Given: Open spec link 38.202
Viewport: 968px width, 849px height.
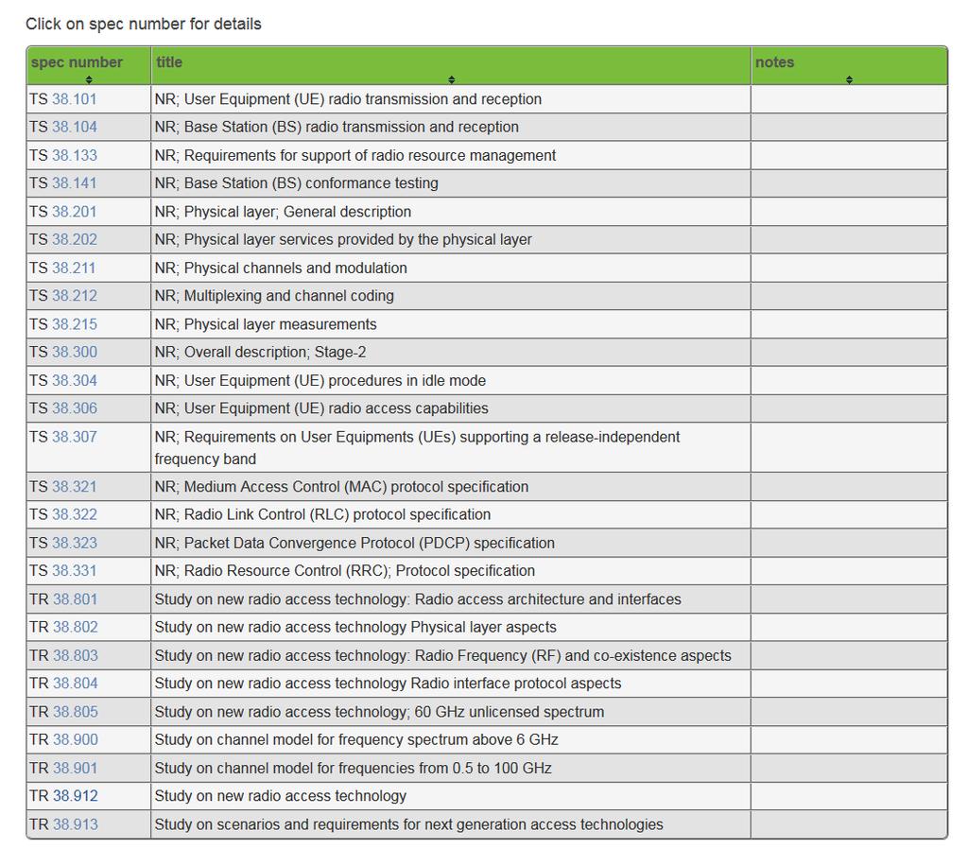Looking at the screenshot, I should (74, 239).
